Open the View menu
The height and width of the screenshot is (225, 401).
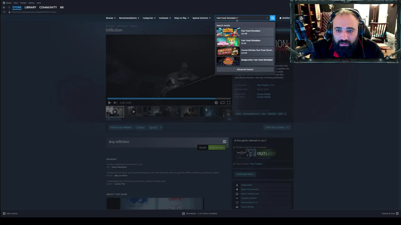(x=16, y=3)
